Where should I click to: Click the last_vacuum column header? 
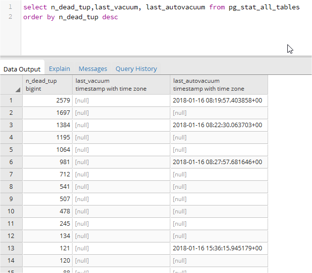121,84
